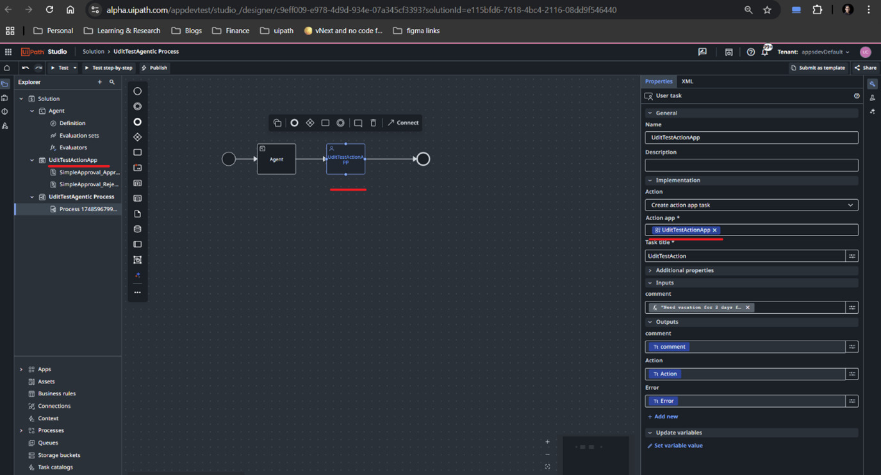Select SimpleApproval_Appr... in the Explorer
The width and height of the screenshot is (881, 475).
tap(85, 173)
